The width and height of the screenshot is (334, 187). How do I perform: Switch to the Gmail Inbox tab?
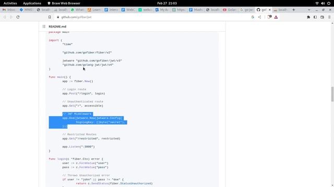point(9,10)
